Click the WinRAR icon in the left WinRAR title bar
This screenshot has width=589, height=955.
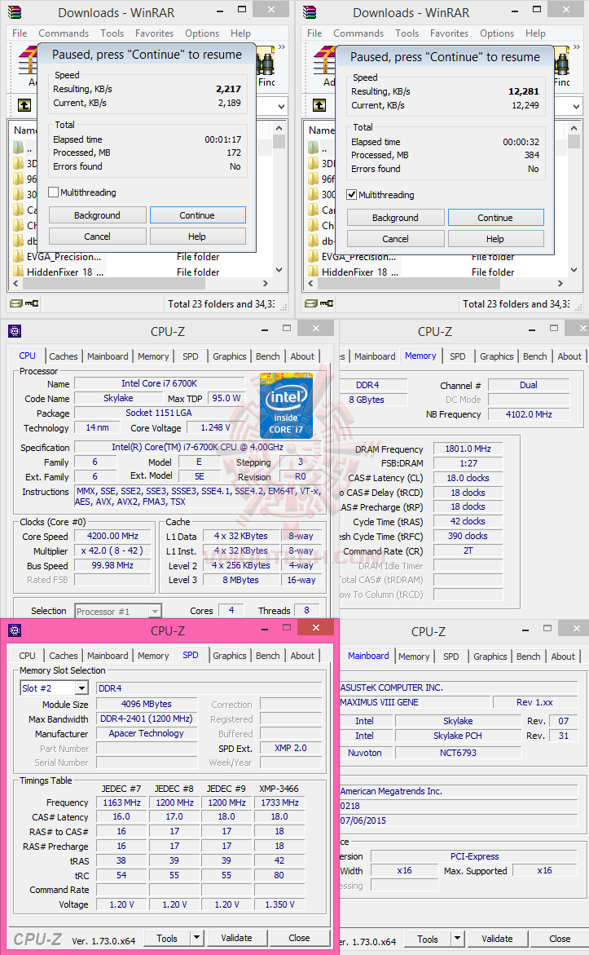pyautogui.click(x=15, y=12)
